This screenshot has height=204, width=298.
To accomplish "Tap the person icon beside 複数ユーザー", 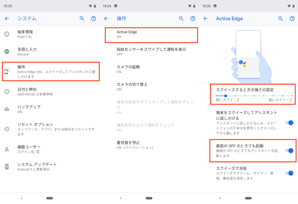I will coord(7,149).
